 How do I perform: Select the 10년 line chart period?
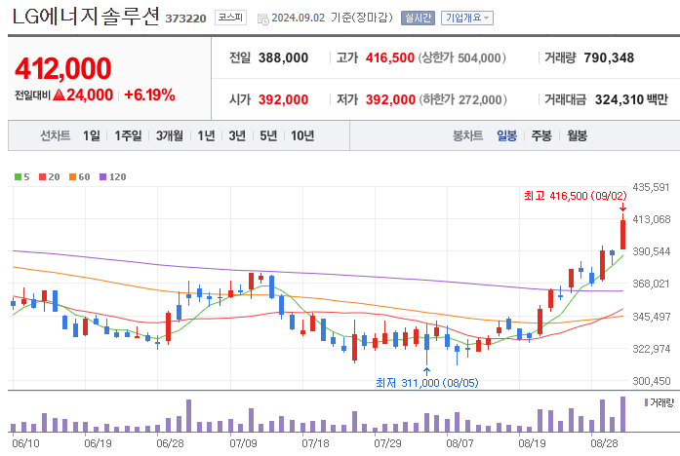pyautogui.click(x=302, y=136)
